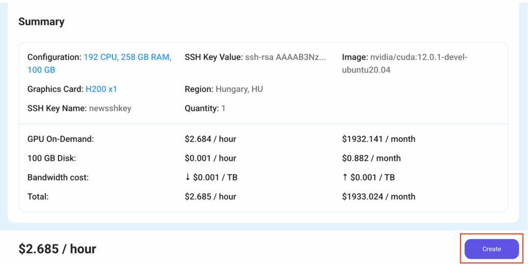This screenshot has height=265, width=528.
Task: Select the SSH key name newsshkey
Action: [110, 108]
